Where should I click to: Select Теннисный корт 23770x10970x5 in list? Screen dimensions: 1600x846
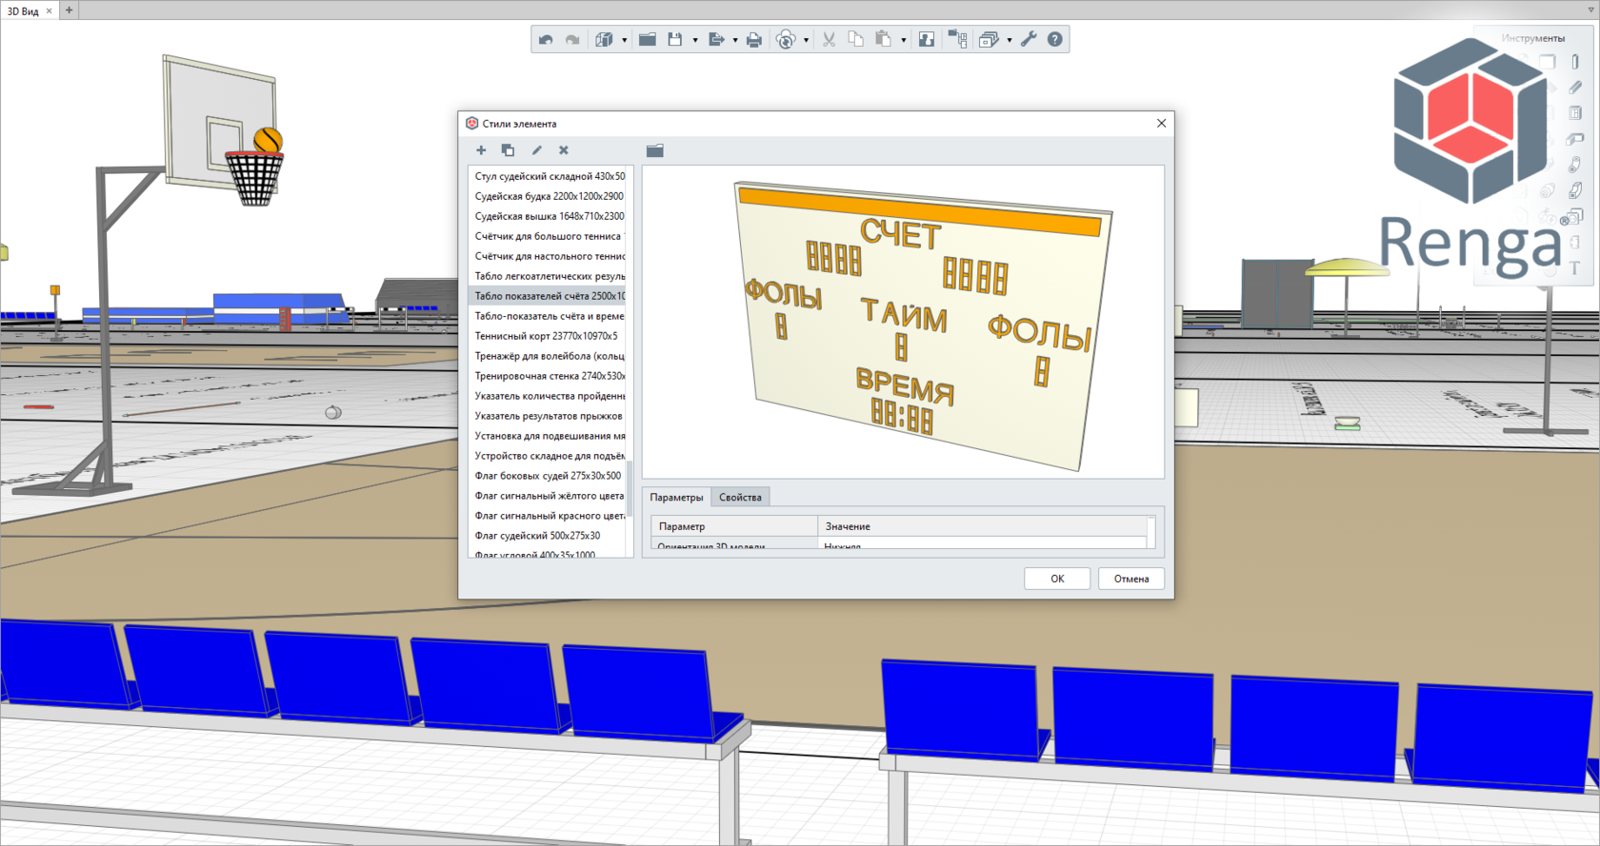pyautogui.click(x=547, y=336)
